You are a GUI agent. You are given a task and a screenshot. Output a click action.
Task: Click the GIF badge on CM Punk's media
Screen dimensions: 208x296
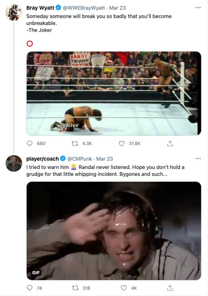click(36, 272)
